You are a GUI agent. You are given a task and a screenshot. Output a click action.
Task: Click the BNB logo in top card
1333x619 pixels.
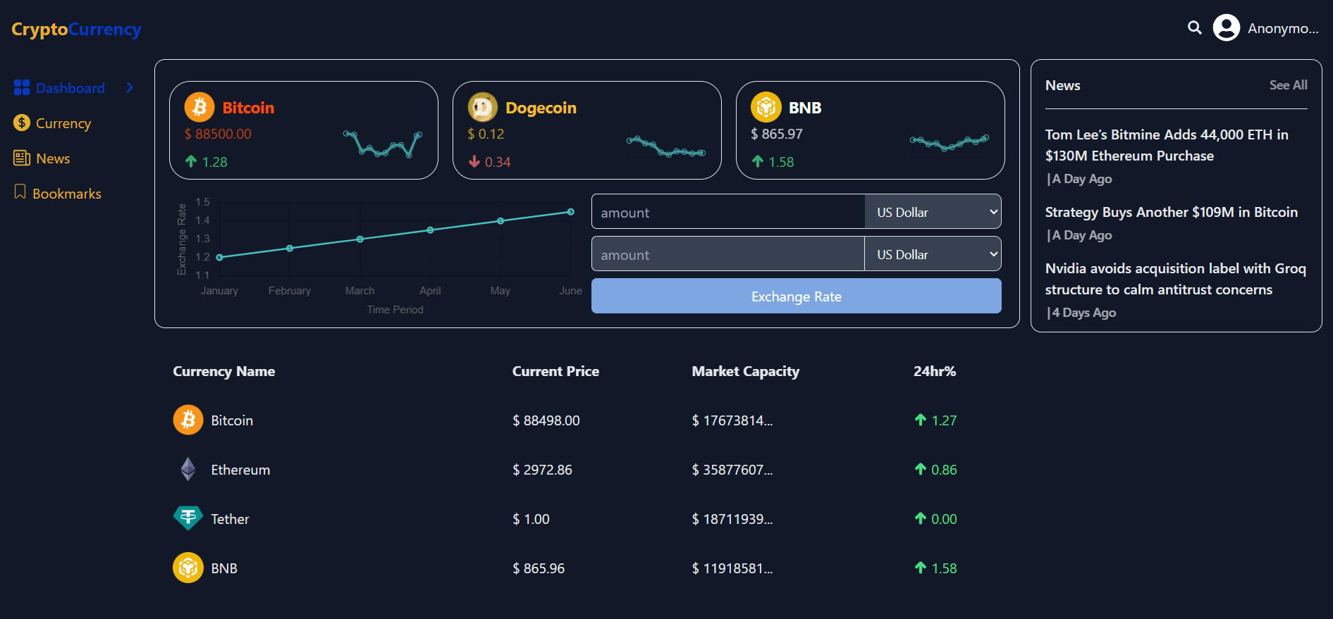pyautogui.click(x=766, y=107)
